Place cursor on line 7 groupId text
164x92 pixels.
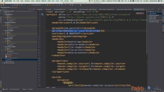[73, 28]
